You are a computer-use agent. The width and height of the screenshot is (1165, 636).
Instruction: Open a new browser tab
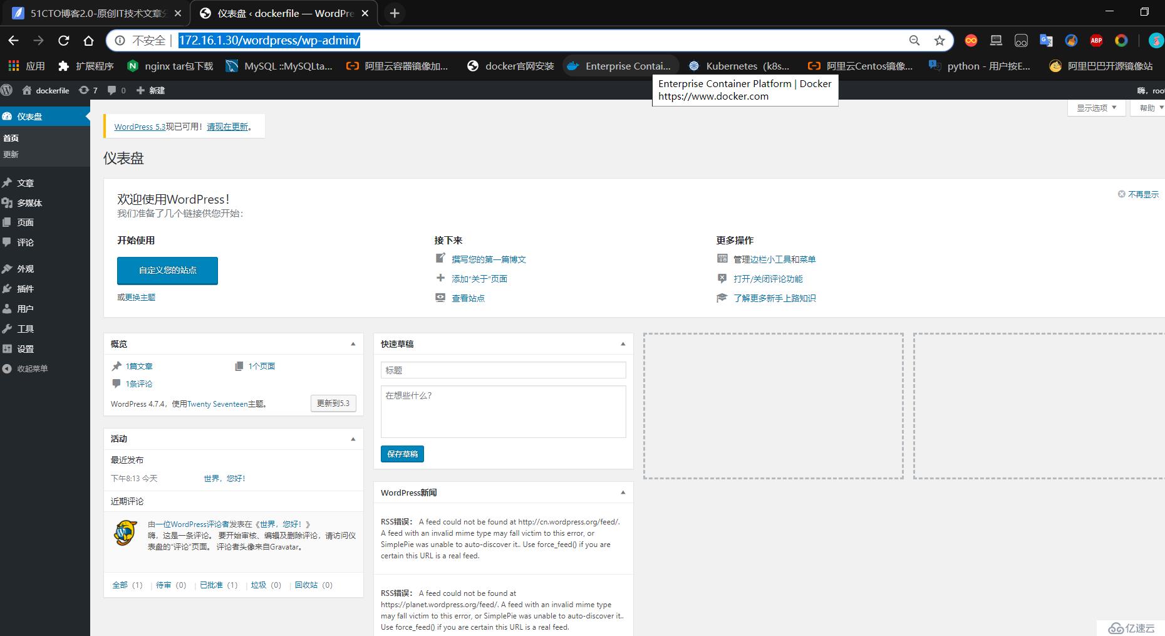[395, 13]
